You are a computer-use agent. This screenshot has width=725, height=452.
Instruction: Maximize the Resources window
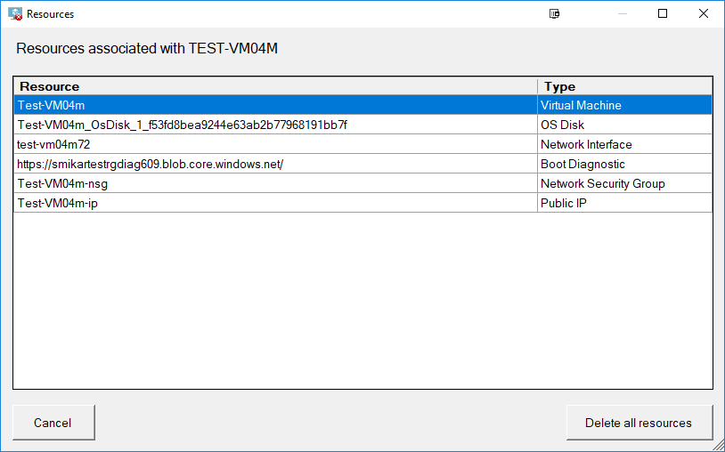point(663,14)
